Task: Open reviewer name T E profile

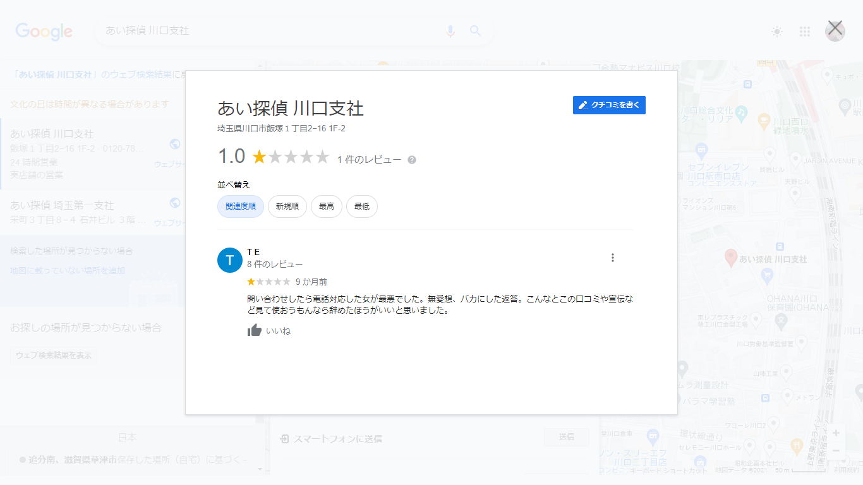Action: pyautogui.click(x=253, y=252)
